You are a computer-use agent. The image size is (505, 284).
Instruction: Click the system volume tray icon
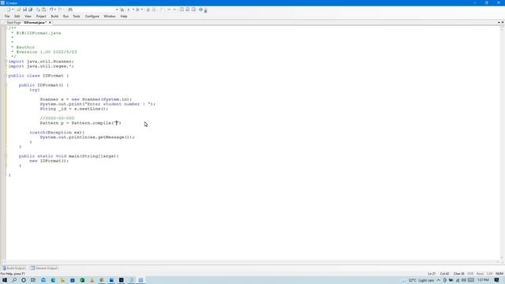(464, 280)
